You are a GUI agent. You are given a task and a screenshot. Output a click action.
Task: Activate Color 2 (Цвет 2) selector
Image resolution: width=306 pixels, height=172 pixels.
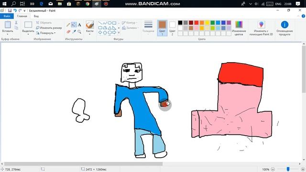(x=172, y=28)
